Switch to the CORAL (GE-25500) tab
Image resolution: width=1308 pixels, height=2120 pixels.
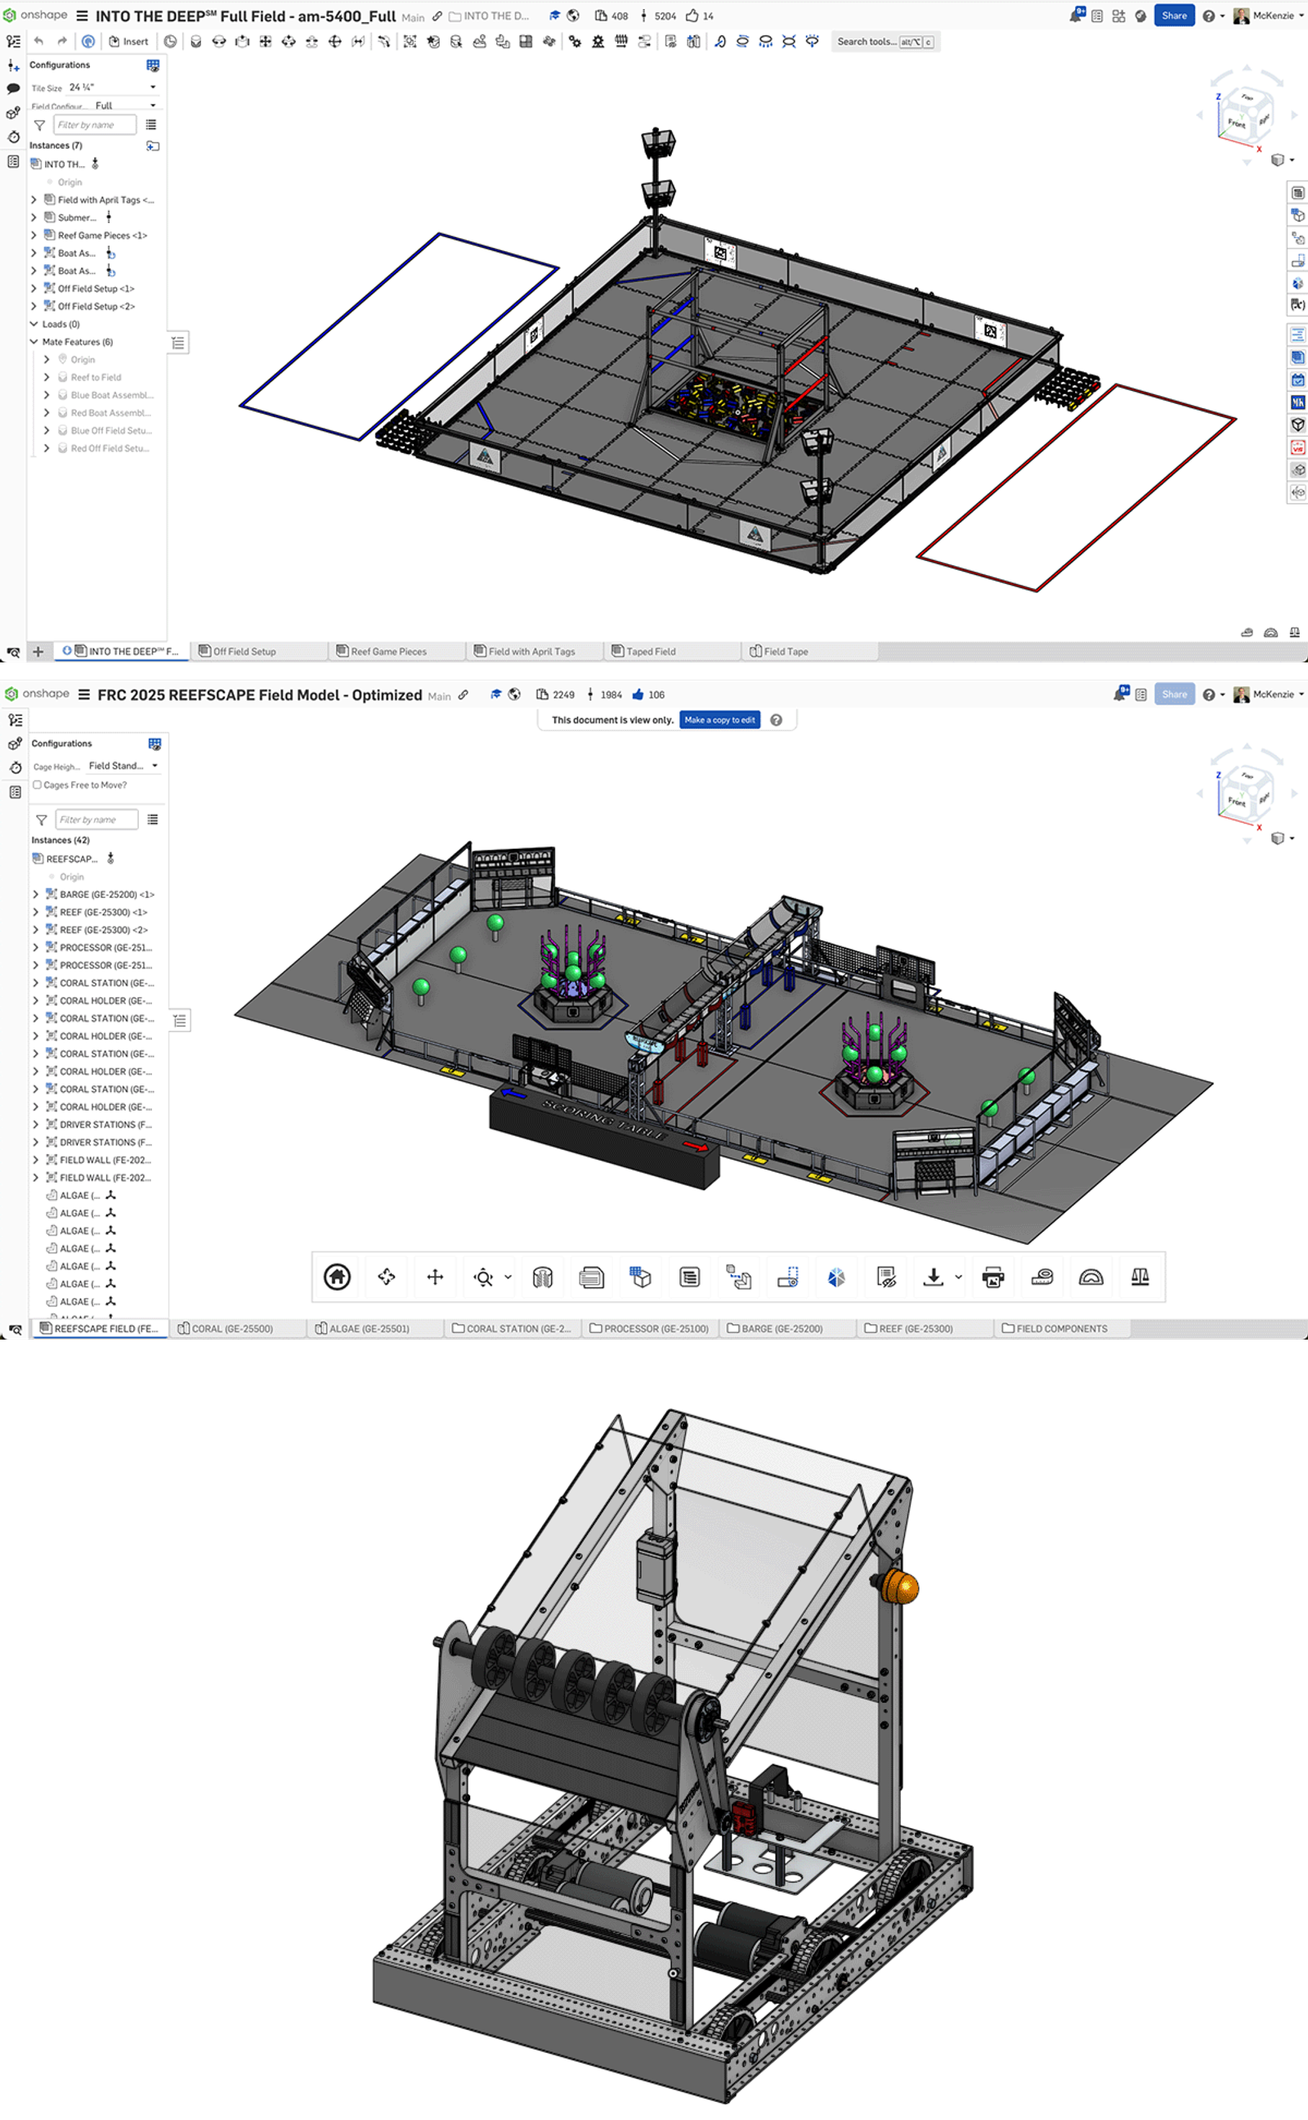click(229, 1327)
